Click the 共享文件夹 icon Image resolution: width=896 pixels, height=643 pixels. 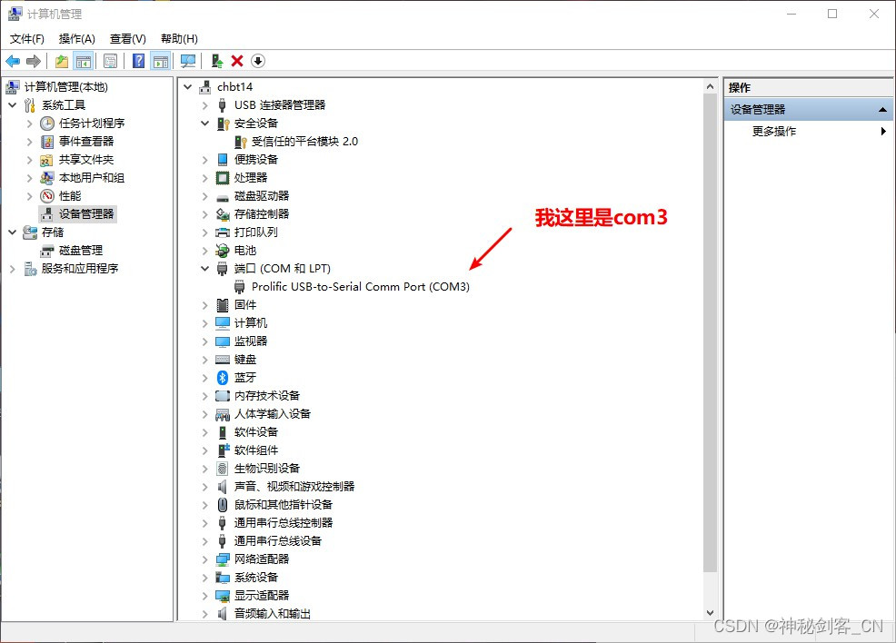pyautogui.click(x=47, y=160)
